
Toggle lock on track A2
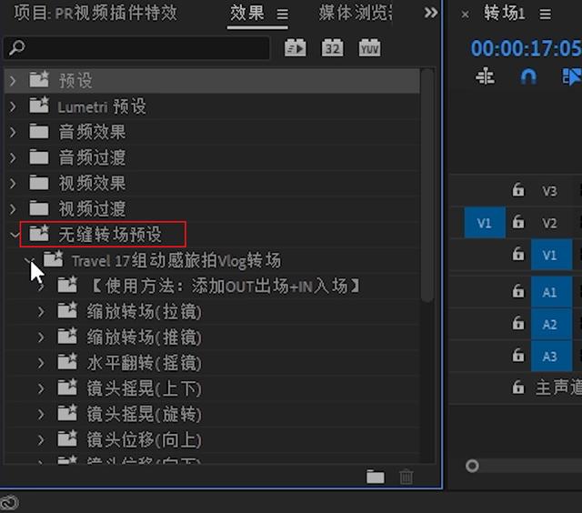click(518, 324)
